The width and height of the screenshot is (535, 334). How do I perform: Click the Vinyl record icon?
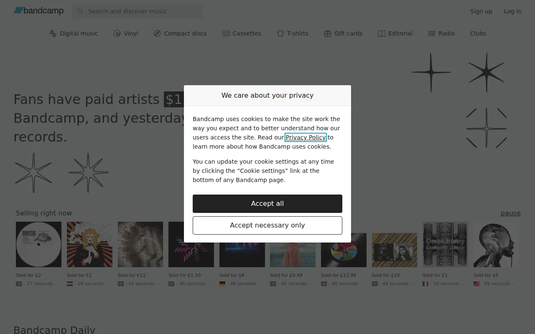click(x=117, y=33)
